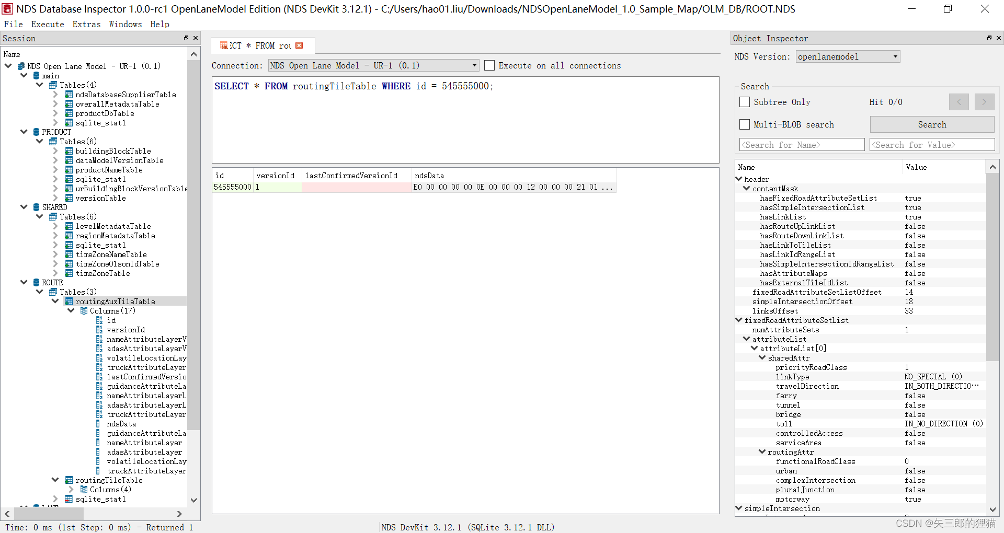Collapse routingAuxTileTable node
The height and width of the screenshot is (533, 1004).
pos(55,301)
